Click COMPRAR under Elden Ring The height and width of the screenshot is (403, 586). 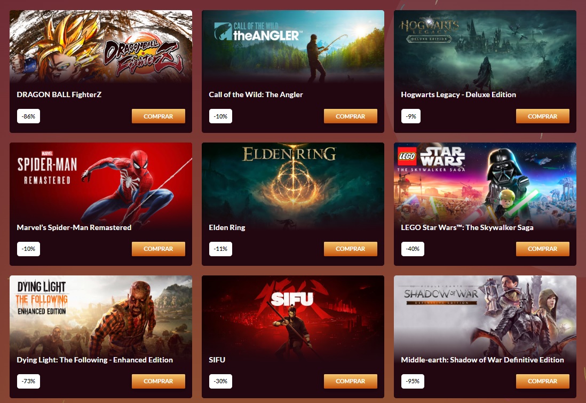tap(351, 249)
